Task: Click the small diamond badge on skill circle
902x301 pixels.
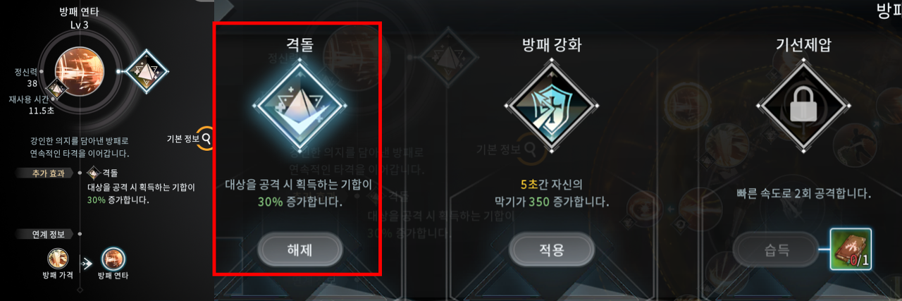Action: pos(56,90)
